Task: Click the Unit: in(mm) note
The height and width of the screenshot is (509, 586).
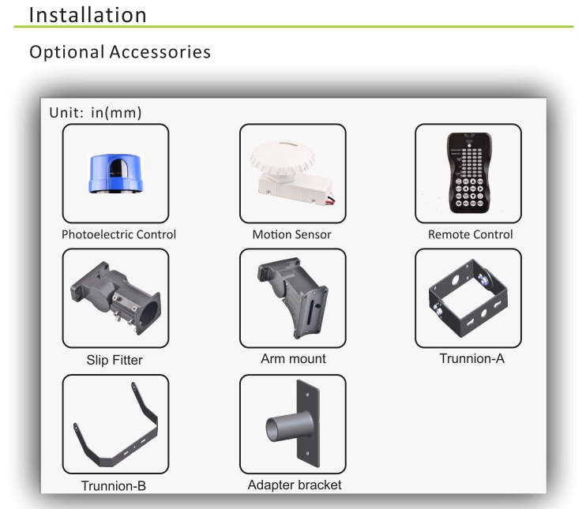Action: pyautogui.click(x=96, y=113)
